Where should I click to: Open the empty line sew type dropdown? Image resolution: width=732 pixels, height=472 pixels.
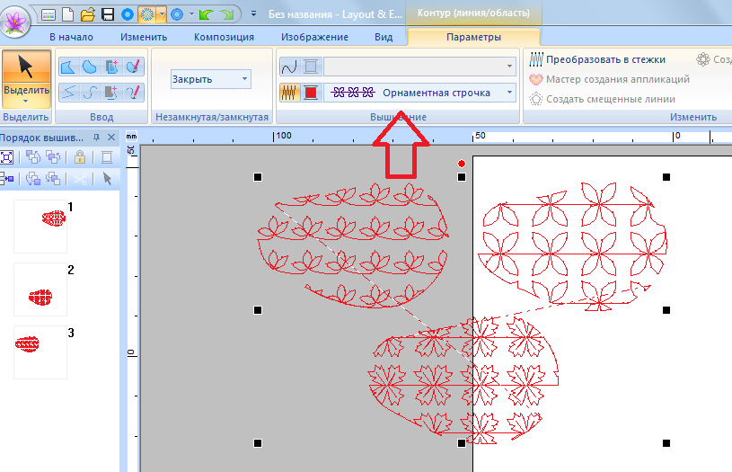(x=419, y=67)
